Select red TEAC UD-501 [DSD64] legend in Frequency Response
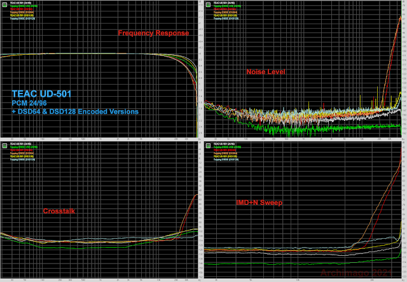The height and width of the screenshot is (282, 407). [x=21, y=9]
